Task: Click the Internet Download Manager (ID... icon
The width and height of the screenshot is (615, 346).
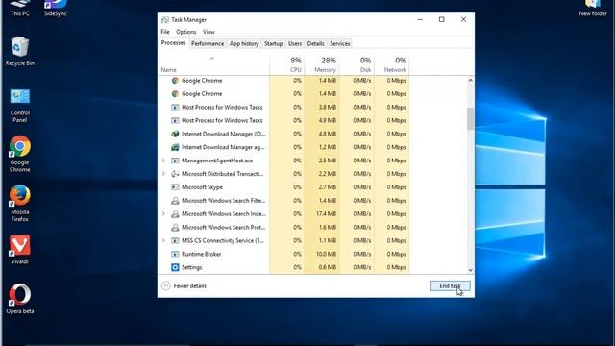Action: pyautogui.click(x=175, y=134)
